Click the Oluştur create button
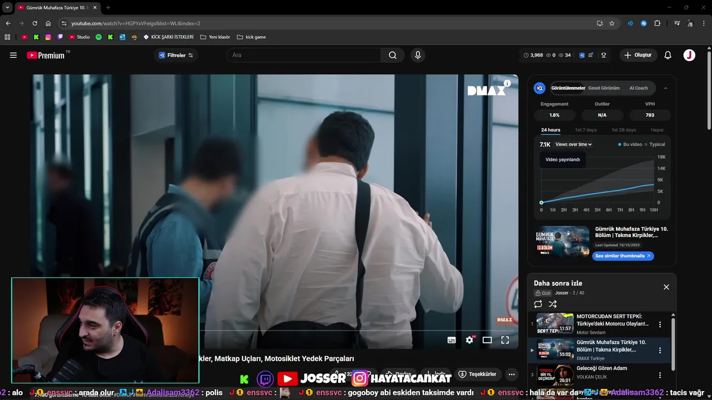 click(638, 55)
